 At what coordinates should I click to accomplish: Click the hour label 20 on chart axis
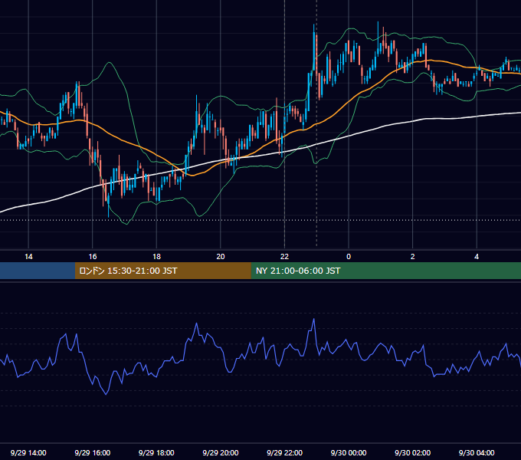tap(221, 257)
